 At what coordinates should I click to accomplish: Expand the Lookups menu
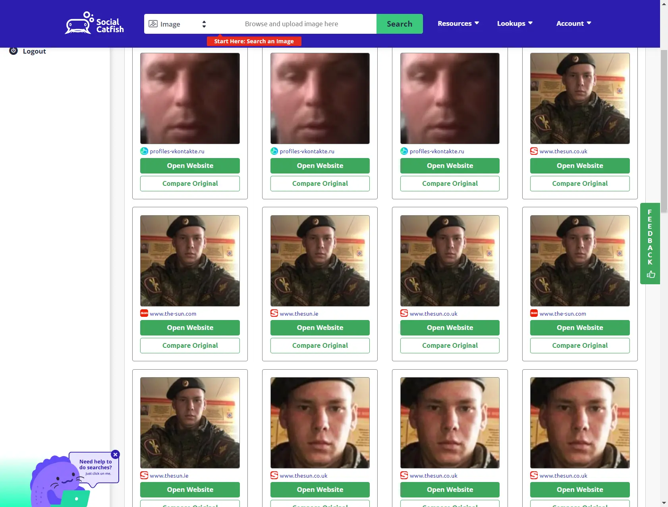pos(514,23)
